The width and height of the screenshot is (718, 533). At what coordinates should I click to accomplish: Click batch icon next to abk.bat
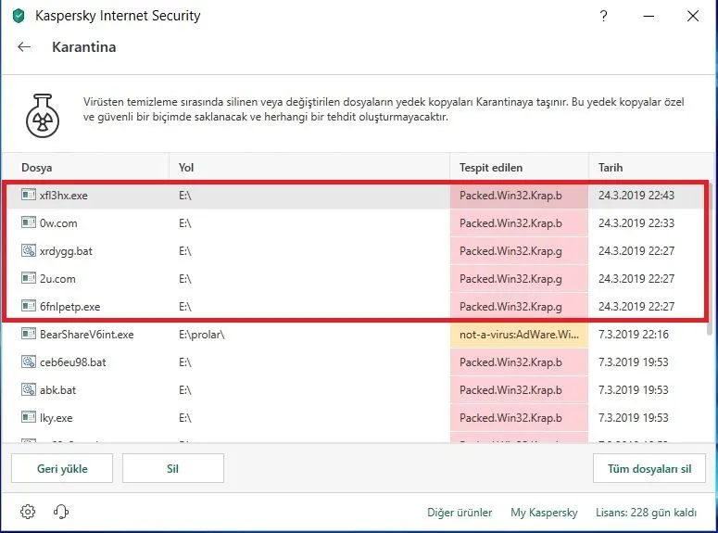29,389
